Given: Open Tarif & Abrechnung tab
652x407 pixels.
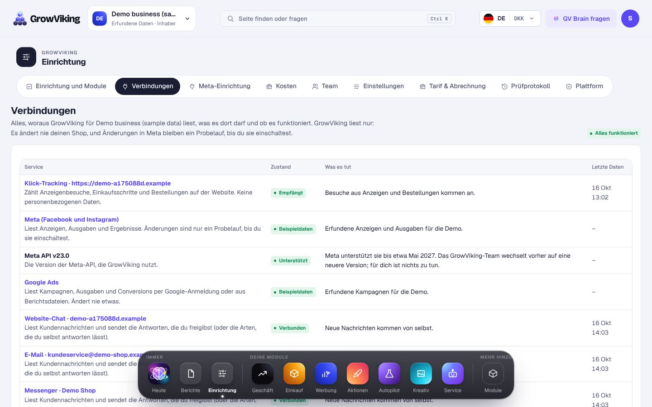Looking at the screenshot, I should [452, 86].
